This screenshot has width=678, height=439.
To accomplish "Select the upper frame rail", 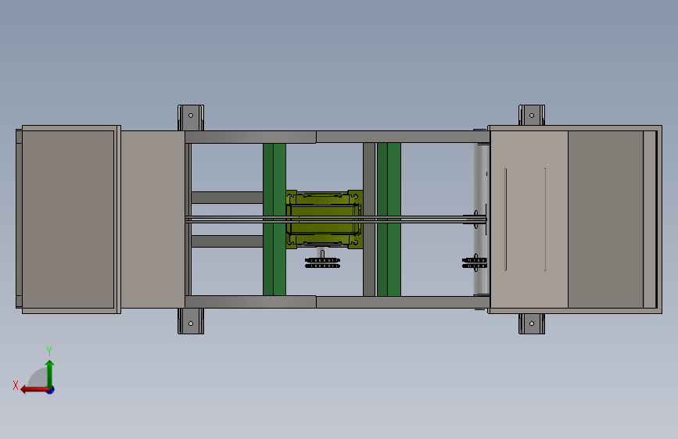I will pos(337,137).
